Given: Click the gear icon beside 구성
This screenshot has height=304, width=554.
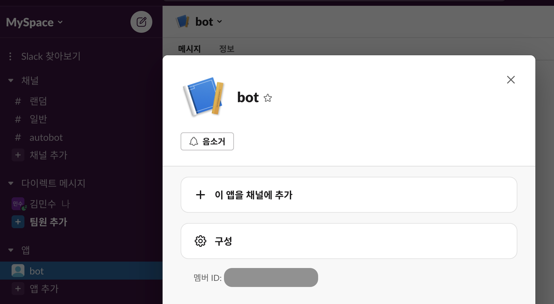Looking at the screenshot, I should (x=201, y=241).
